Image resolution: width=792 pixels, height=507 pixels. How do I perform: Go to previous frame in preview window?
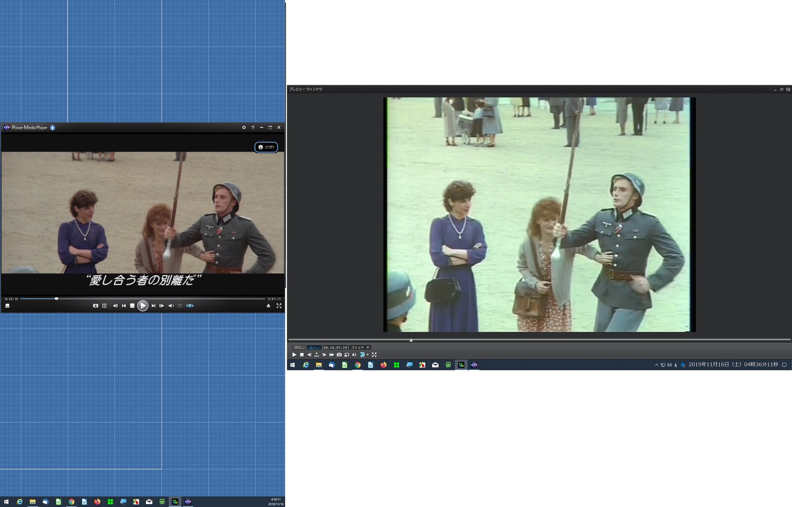(309, 355)
